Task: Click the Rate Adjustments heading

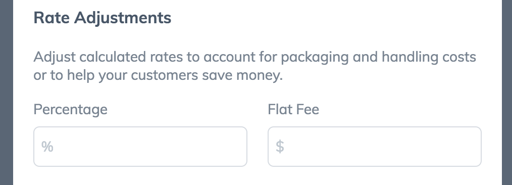Action: [x=102, y=18]
